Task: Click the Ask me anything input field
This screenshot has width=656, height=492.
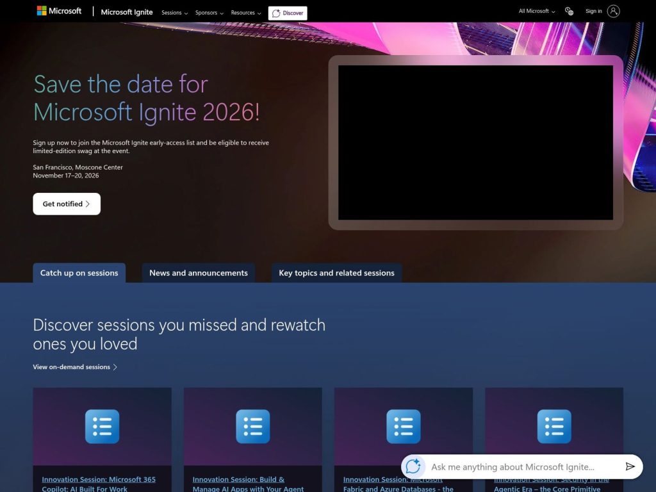Action: [x=519, y=466]
